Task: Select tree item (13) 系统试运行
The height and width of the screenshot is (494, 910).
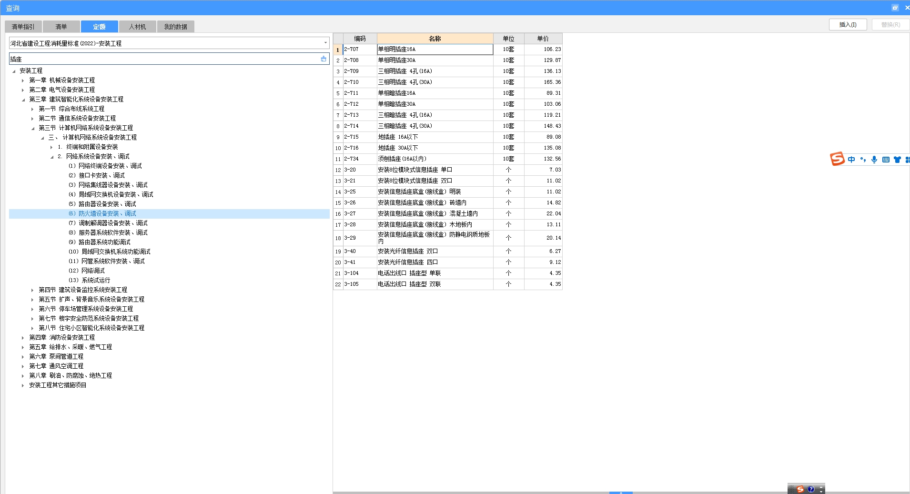Action: click(x=90, y=280)
